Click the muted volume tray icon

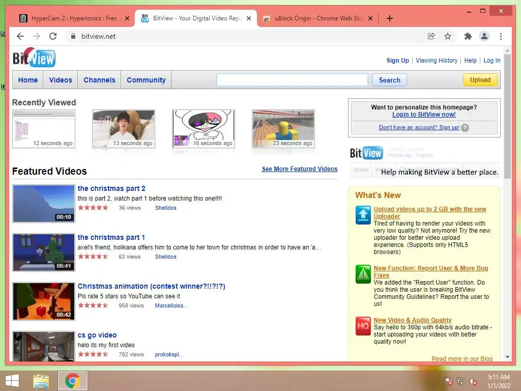(x=473, y=381)
